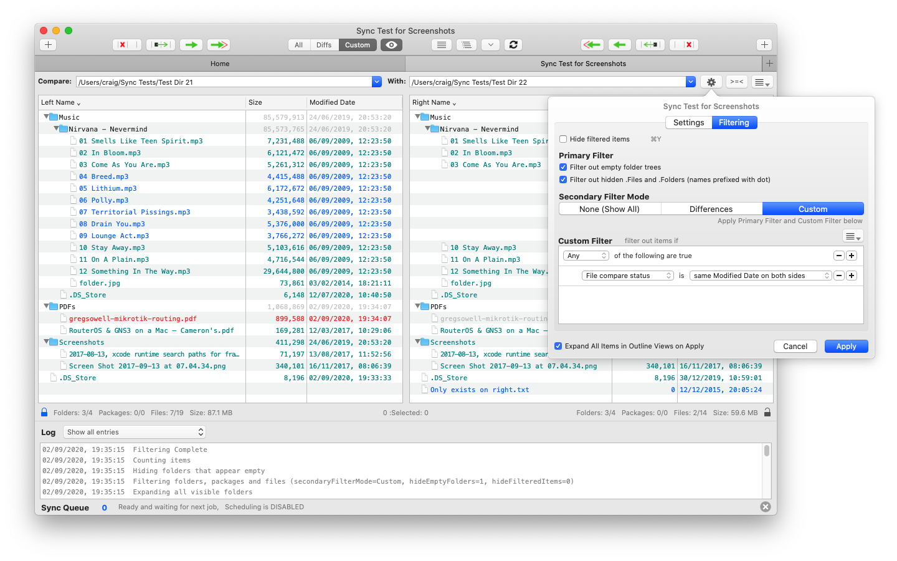This screenshot has width=897, height=561.
Task: Select the Differences secondary filter mode
Action: click(711, 209)
